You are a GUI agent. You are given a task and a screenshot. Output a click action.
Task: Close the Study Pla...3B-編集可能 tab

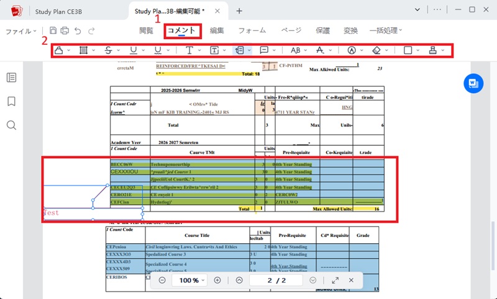tap(217, 11)
